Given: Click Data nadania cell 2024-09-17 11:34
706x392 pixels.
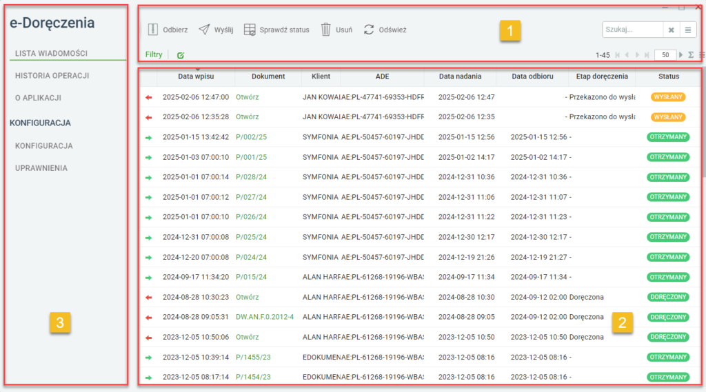Looking at the screenshot, I should click(467, 277).
